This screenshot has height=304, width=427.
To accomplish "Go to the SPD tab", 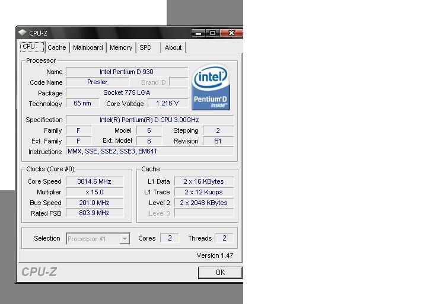I will point(145,47).
